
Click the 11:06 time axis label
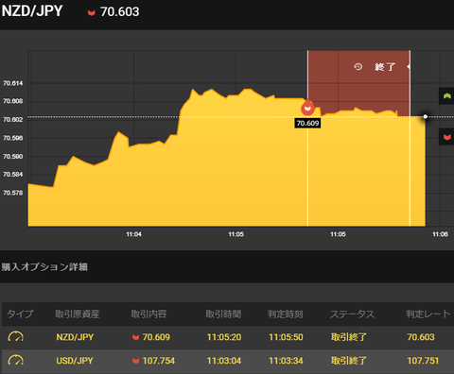[440, 234]
